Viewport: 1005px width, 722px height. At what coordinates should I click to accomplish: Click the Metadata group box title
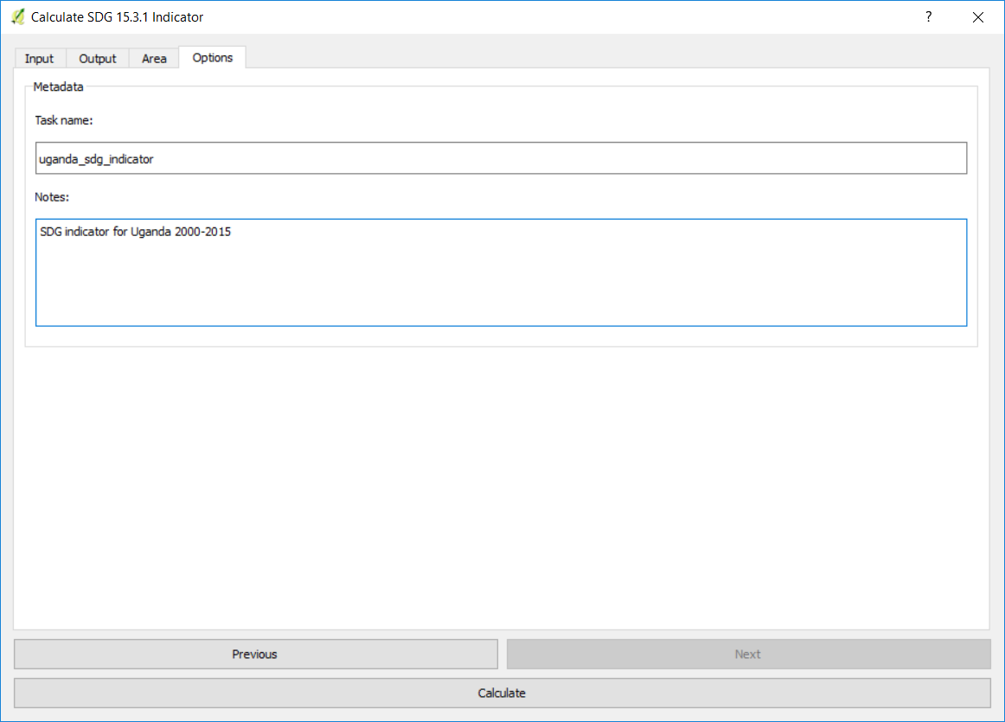(58, 86)
